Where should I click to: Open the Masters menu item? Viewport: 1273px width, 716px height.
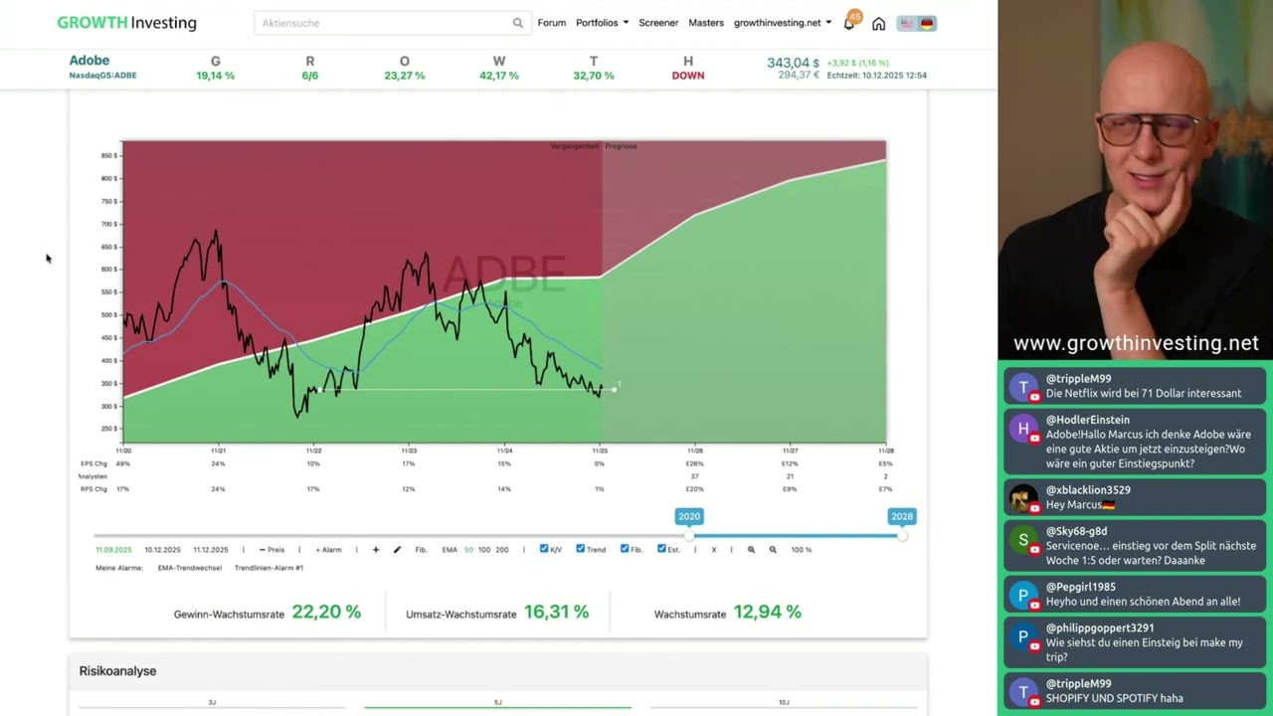point(706,23)
